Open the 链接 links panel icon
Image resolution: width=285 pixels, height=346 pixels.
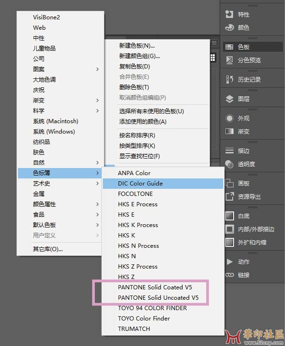tap(230, 275)
